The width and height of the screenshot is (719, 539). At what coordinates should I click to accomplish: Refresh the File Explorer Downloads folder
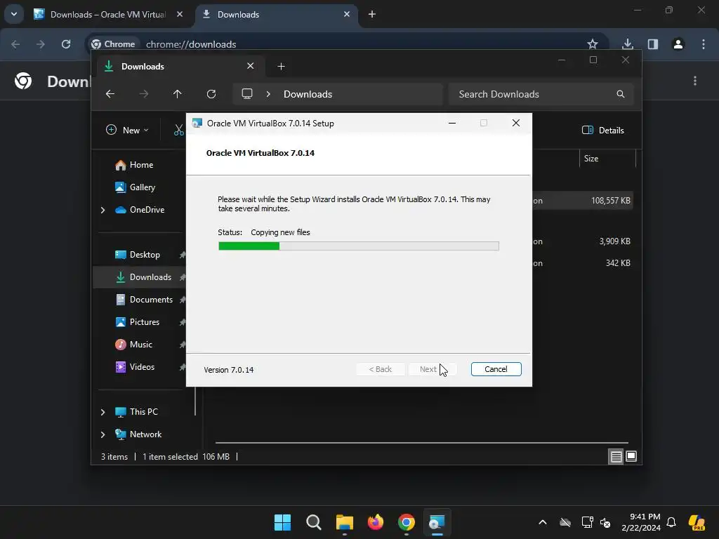(211, 94)
